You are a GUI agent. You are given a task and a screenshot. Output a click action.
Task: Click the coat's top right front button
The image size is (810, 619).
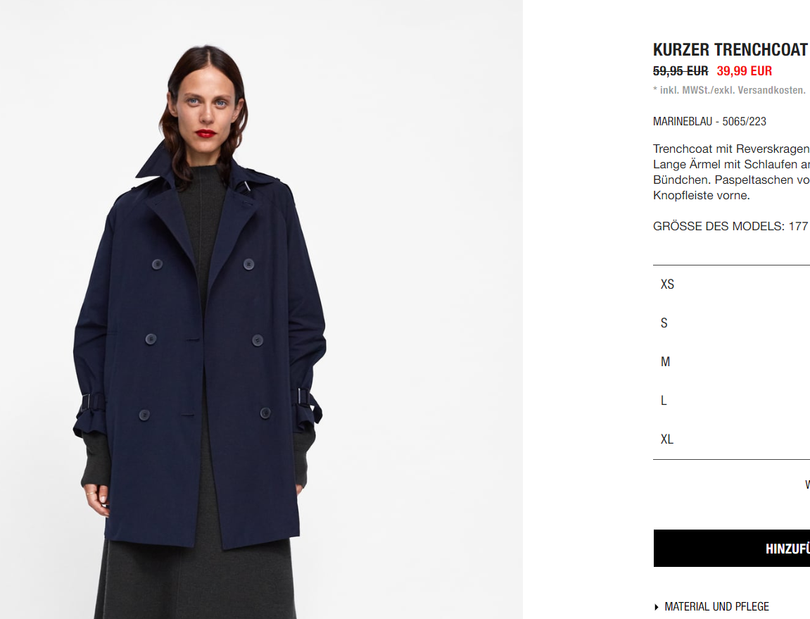[248, 264]
